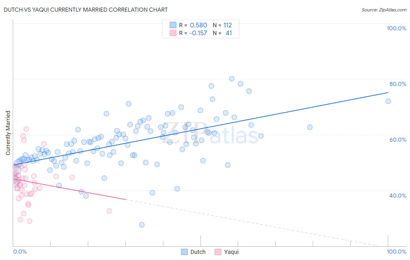
Task: Click the 60.0% y-axis label
Action: pyautogui.click(x=398, y=140)
